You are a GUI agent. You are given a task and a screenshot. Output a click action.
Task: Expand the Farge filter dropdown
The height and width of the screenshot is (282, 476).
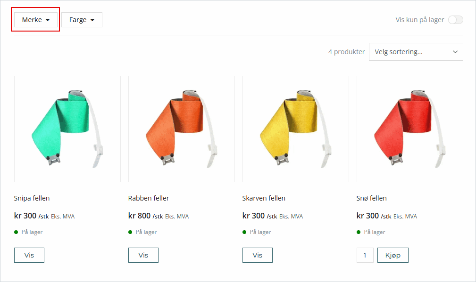click(82, 20)
